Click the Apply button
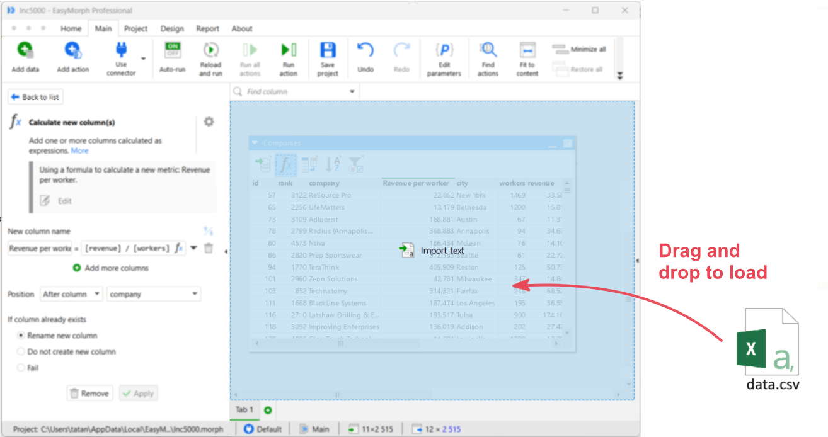828x437 pixels. click(138, 393)
